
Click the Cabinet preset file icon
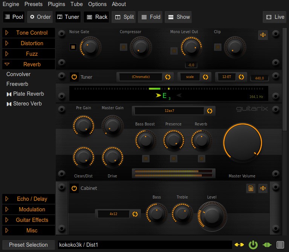tap(251, 188)
